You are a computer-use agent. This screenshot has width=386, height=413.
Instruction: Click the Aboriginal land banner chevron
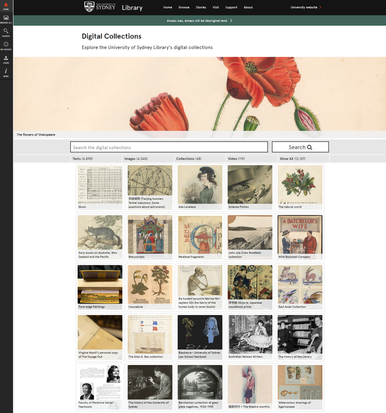click(x=231, y=21)
